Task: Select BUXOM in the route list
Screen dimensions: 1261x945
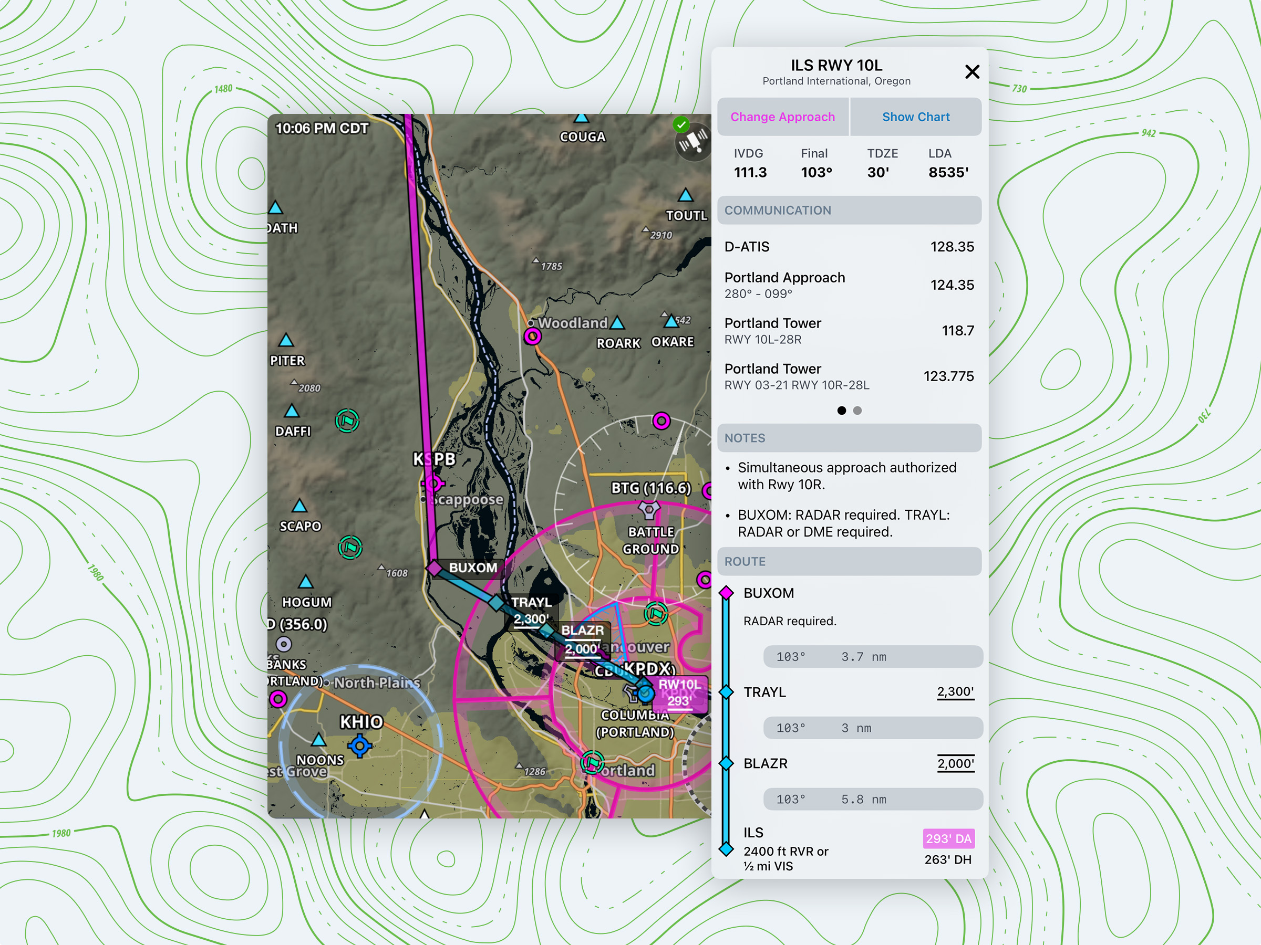Action: tap(769, 593)
